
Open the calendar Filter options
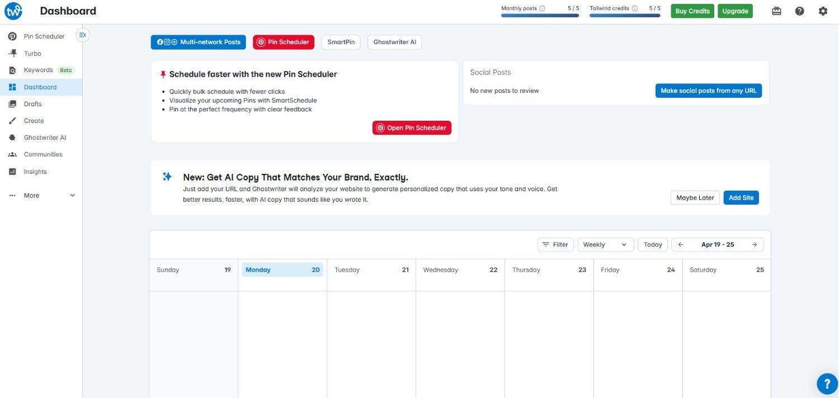coord(555,244)
